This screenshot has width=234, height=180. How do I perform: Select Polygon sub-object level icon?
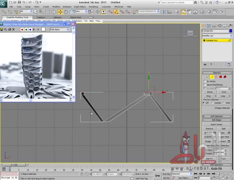(220, 77)
